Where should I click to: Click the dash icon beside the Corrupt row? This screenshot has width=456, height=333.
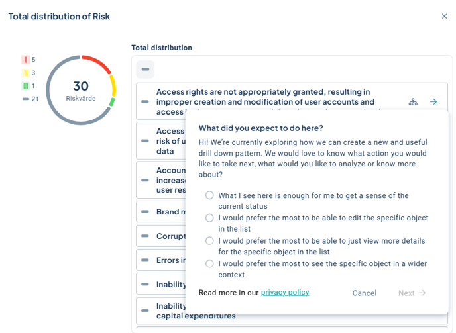[145, 236]
